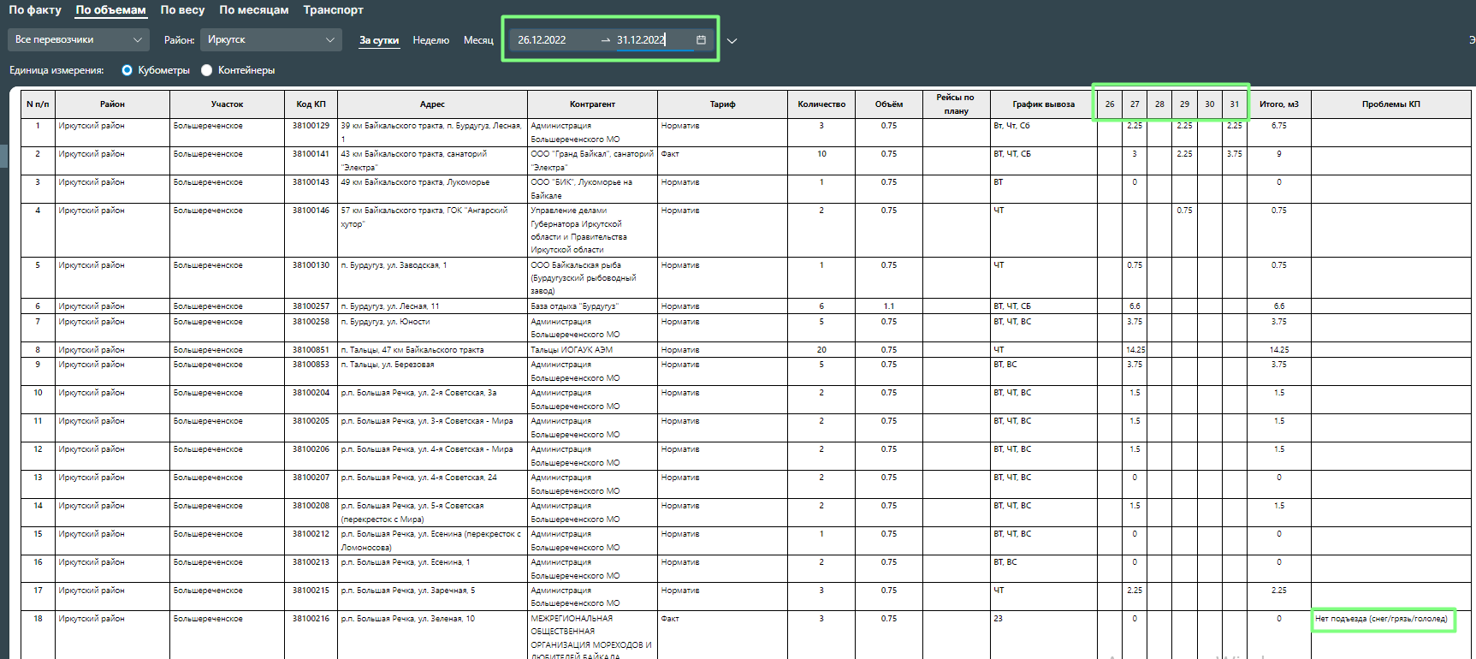Switch to the 'По весу' tab
The height and width of the screenshot is (659, 1476).
tap(182, 10)
